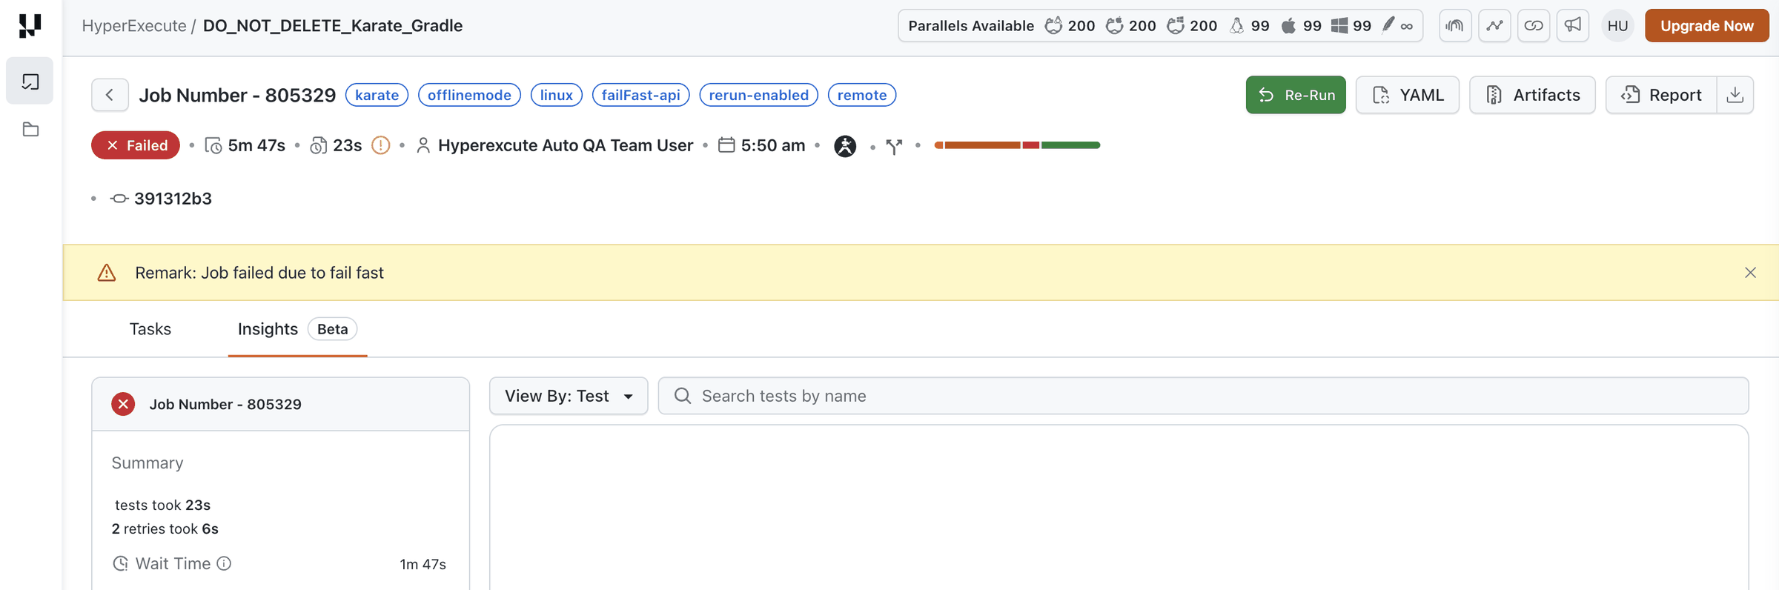Click the 'tests took 23s' summary line
The image size is (1779, 590).
point(163,505)
